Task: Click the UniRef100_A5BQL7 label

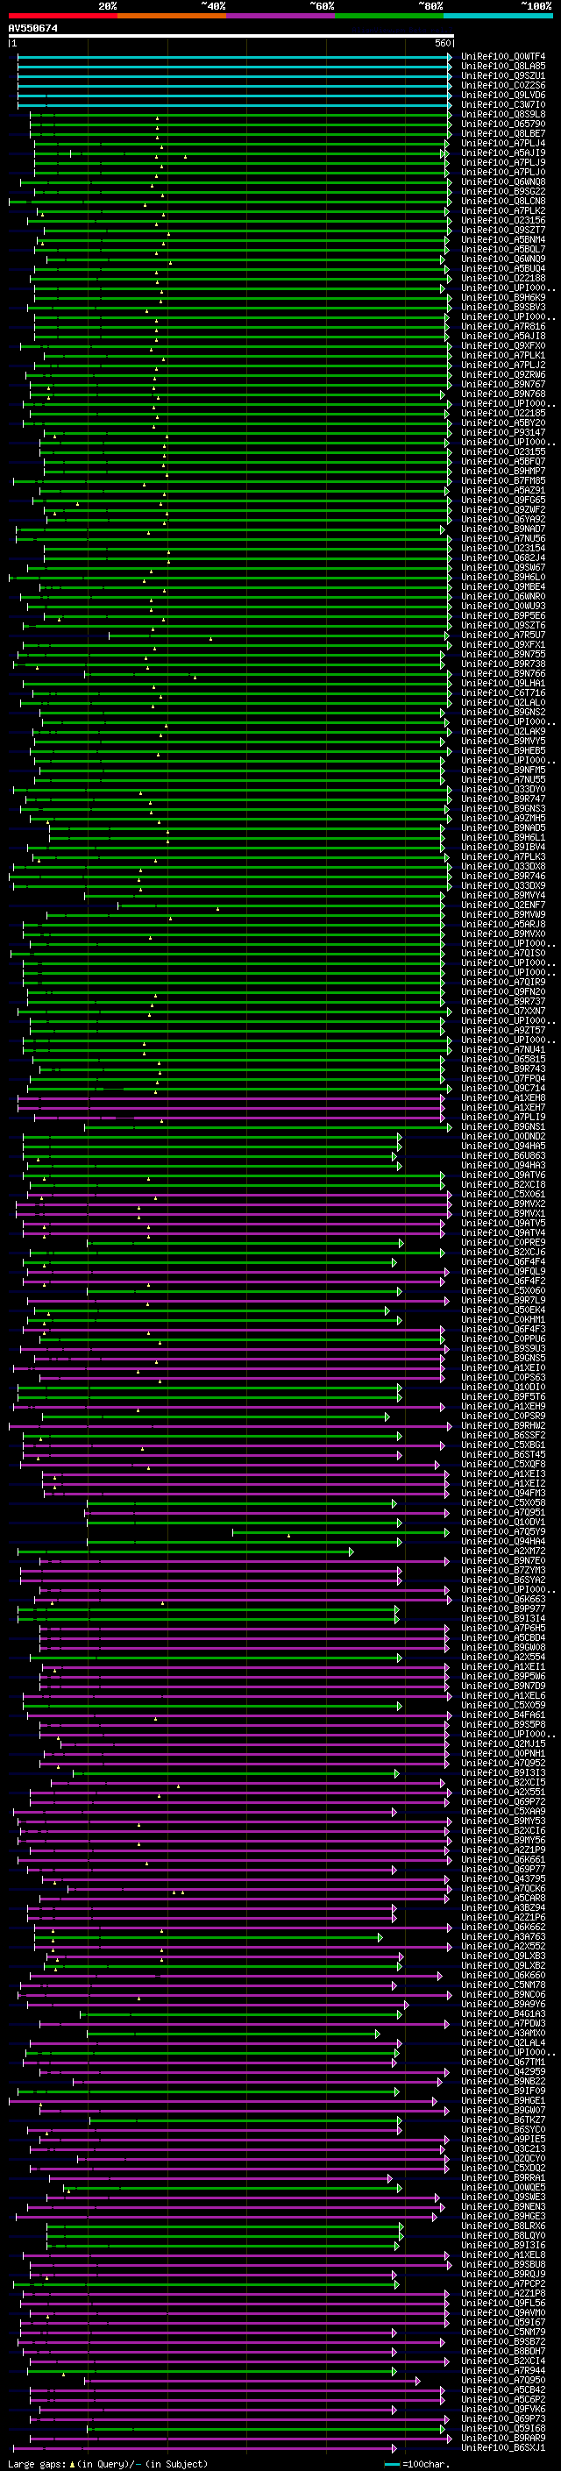Action: click(503, 250)
